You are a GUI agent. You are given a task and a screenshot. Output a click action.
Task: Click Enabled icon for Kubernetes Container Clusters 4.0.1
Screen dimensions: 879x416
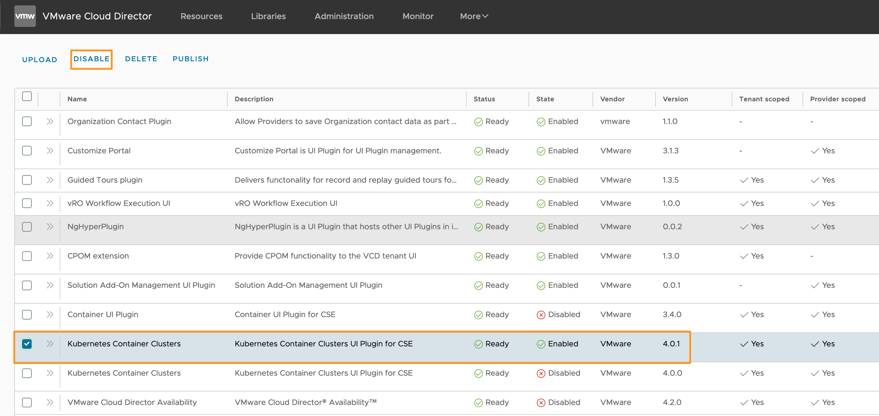541,344
